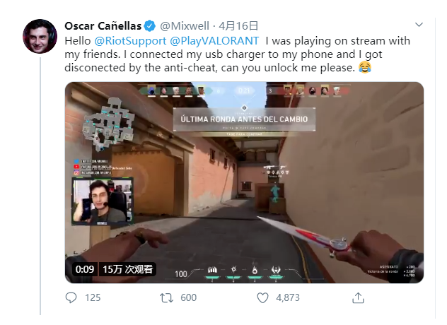Click the 600 retweets count
This screenshot has height=325, width=447.
pos(188,298)
